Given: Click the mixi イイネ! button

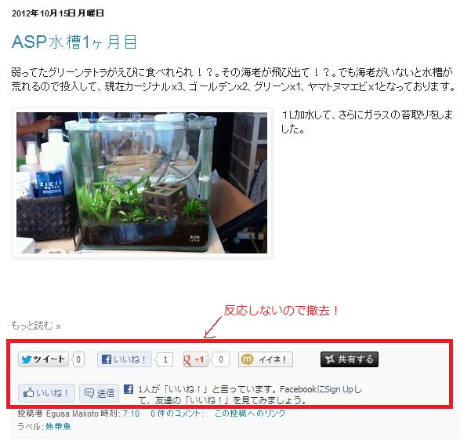Looking at the screenshot, I should point(266,359).
